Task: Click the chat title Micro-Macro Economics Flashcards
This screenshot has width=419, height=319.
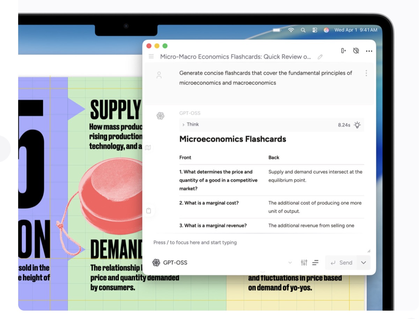Action: tap(235, 57)
